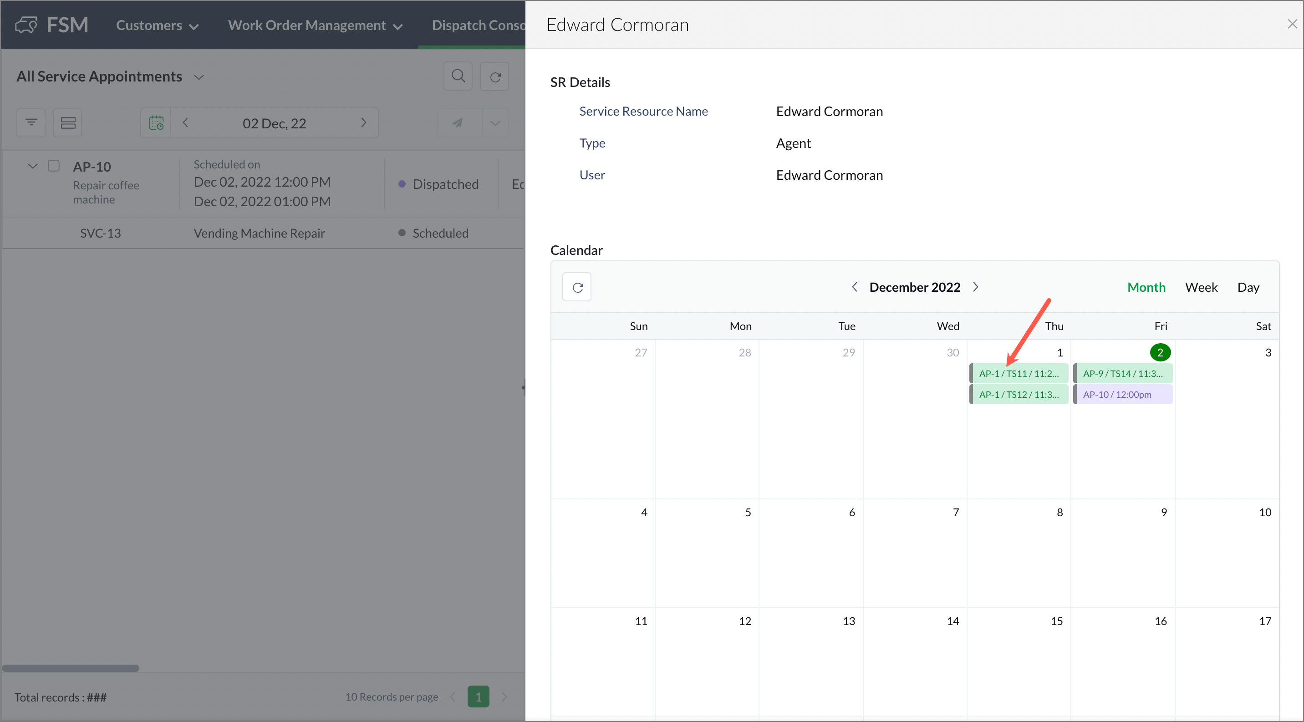This screenshot has width=1304, height=722.
Task: Open the calendar date picker icon
Action: (x=156, y=122)
